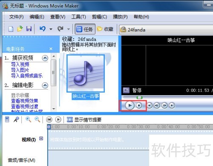Step to the previous frame
The height and width of the screenshot is (166, 213).
pos(157,106)
